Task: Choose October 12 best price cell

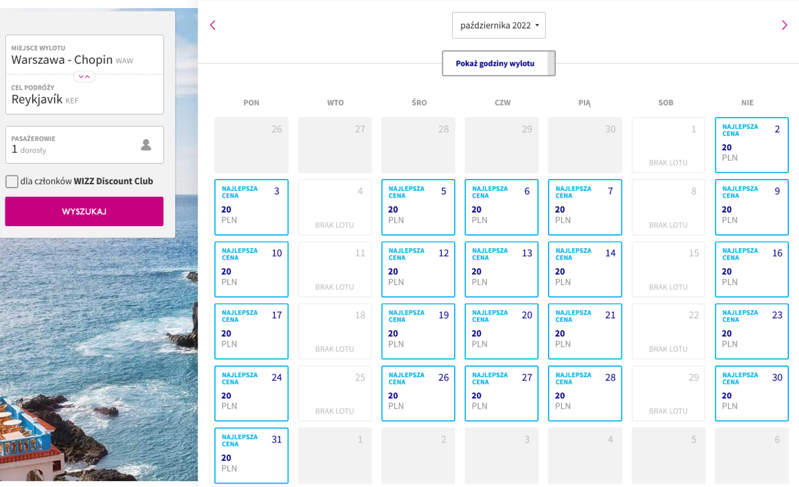Action: pyautogui.click(x=418, y=269)
